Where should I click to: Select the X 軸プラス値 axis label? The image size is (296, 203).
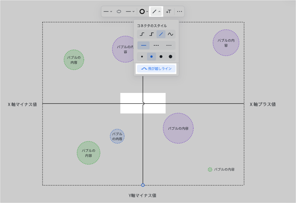262,104
